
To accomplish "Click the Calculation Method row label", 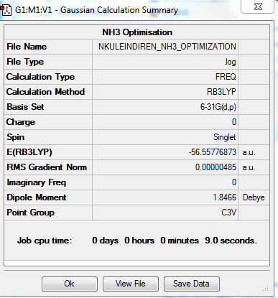I will [45, 92].
